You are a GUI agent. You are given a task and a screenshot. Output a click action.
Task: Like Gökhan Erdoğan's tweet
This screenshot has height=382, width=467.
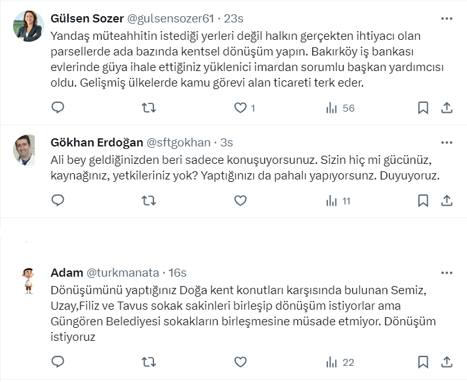click(240, 201)
